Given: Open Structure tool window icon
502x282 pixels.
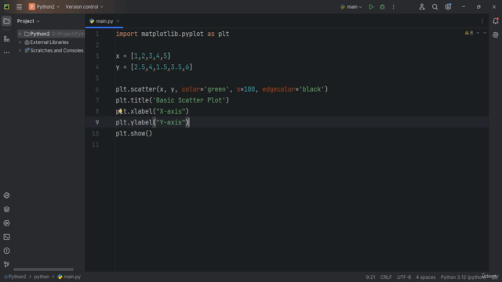Looking at the screenshot, I should (6, 39).
